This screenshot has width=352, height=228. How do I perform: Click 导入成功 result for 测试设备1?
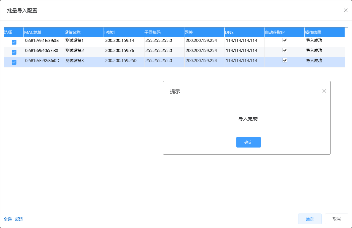[314, 41]
